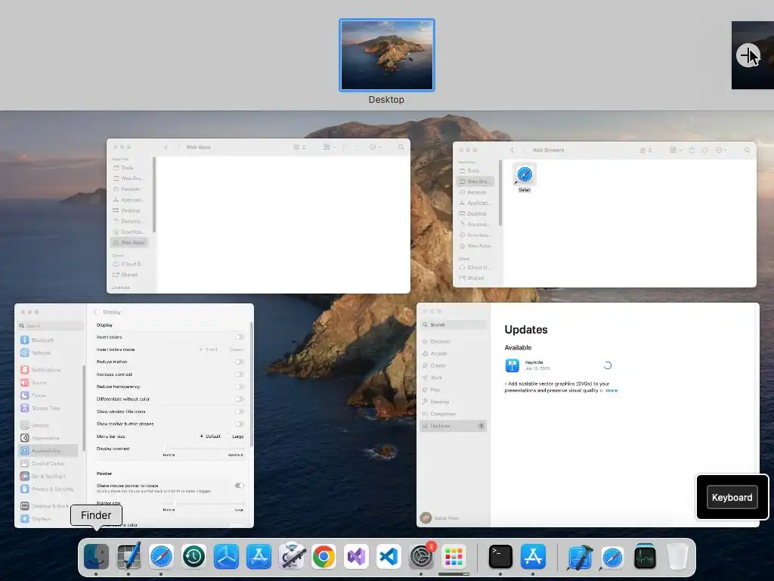Screen dimensions: 774x581
Task: Click search field in App Store sidebar
Action: pos(454,325)
